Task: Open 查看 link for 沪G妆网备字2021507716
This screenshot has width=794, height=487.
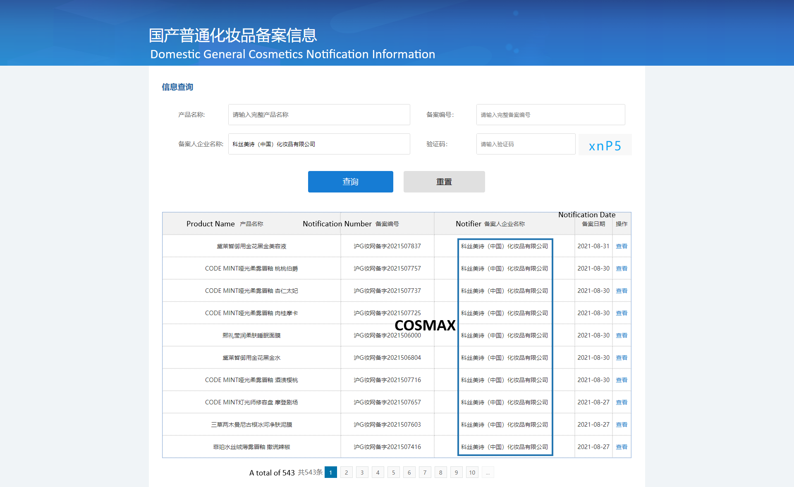Action: point(622,380)
